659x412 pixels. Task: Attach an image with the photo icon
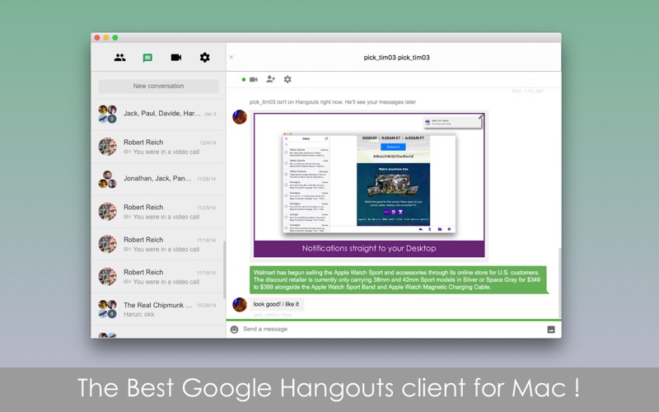(x=551, y=330)
